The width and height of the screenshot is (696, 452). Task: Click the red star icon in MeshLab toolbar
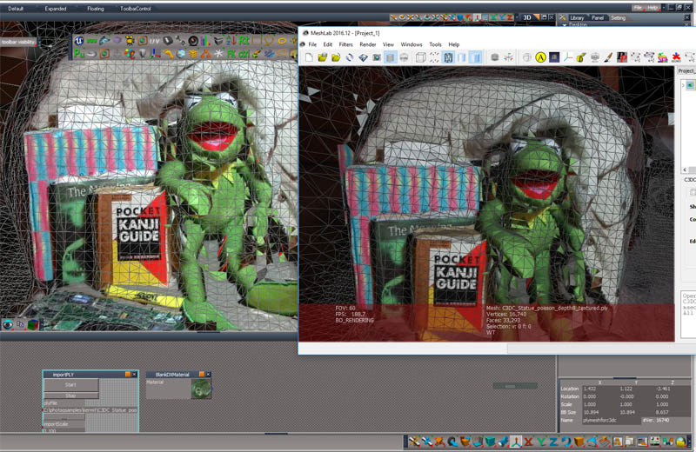[x=676, y=57]
